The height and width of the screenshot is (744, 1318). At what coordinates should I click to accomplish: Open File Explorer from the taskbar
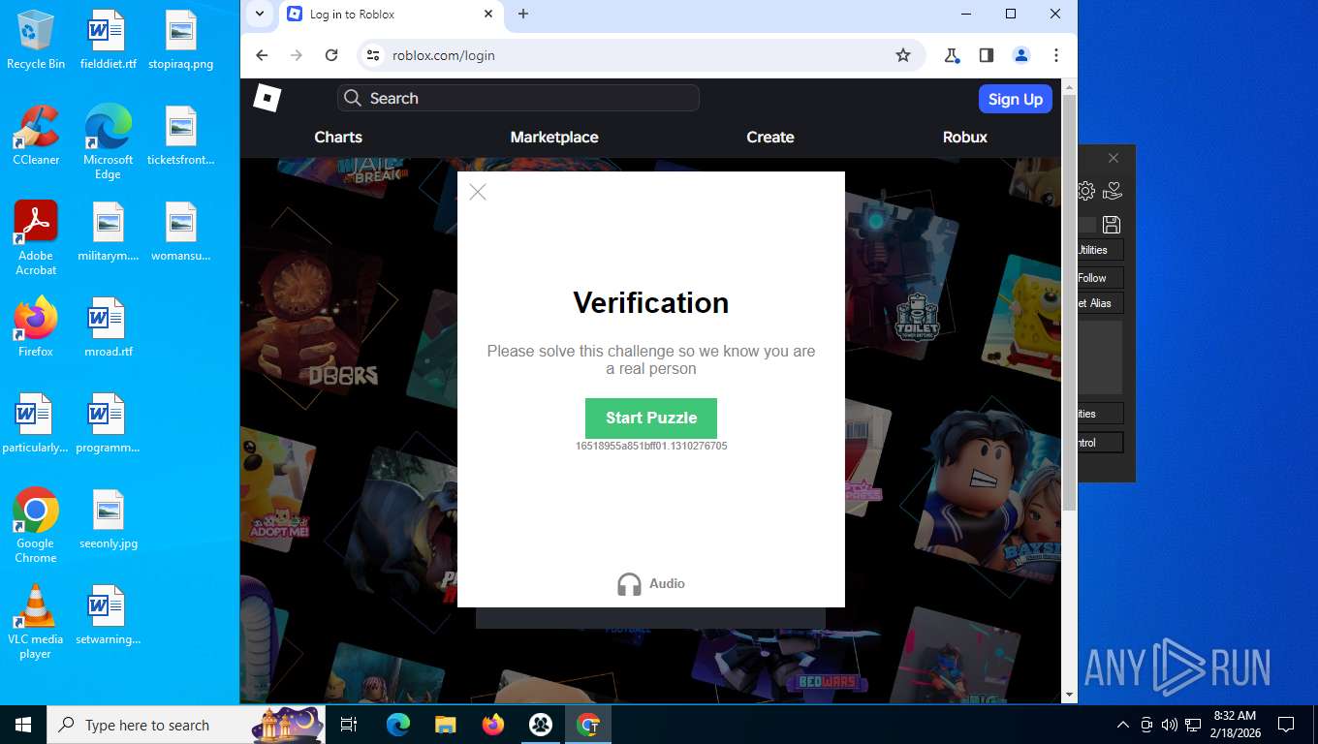pyautogui.click(x=445, y=725)
